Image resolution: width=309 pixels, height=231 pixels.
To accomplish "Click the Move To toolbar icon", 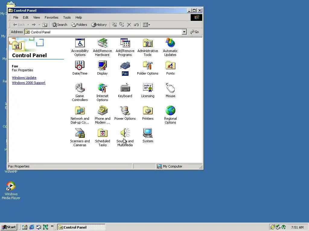I will click(114, 25).
